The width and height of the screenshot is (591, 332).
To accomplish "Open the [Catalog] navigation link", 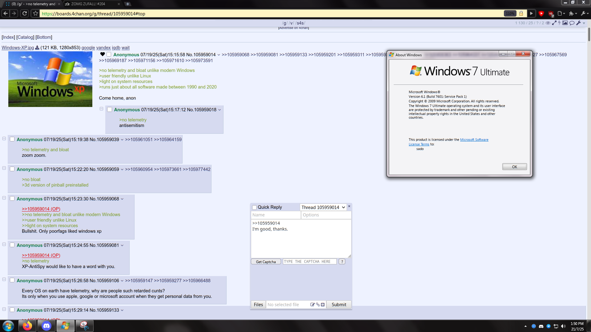I will (25, 37).
